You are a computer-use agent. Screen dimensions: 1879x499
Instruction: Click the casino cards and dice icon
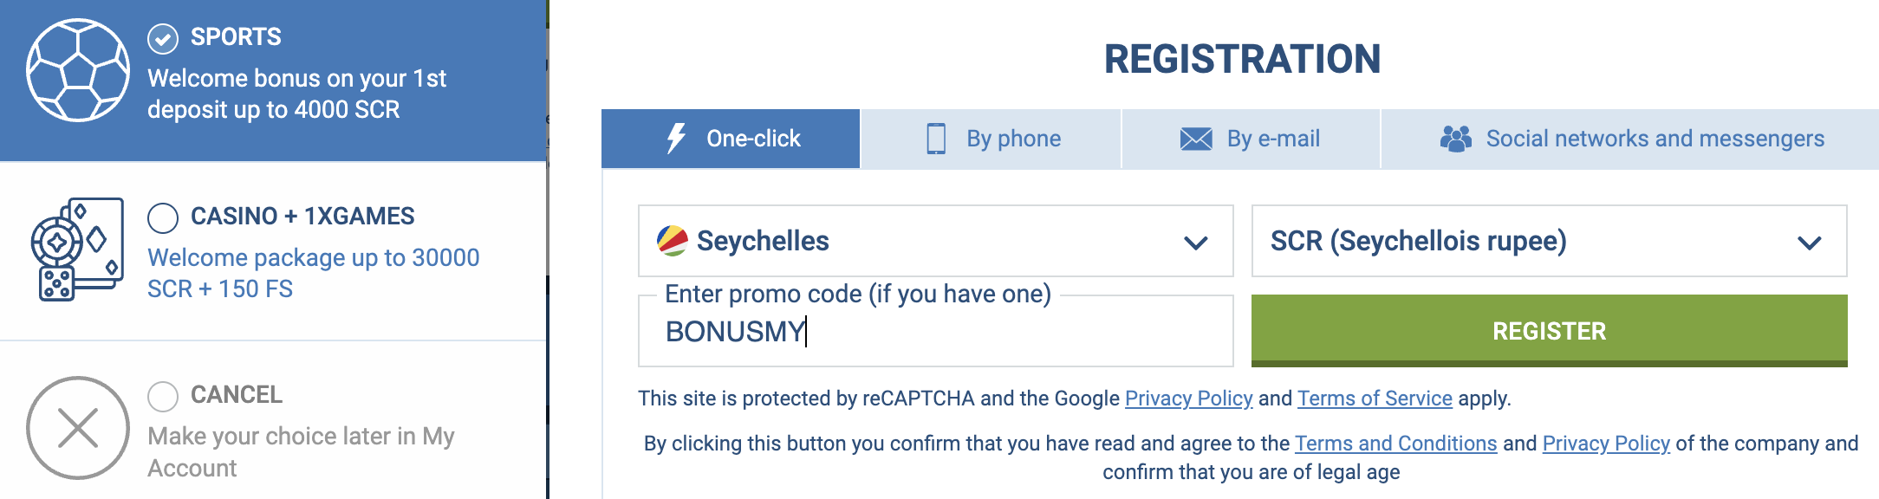76,249
